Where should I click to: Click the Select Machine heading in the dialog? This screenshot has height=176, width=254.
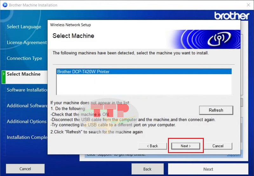tap(73, 36)
